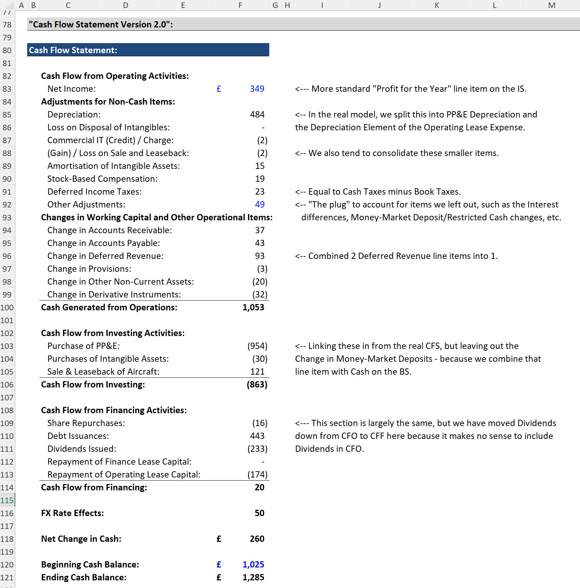Click 'Change in Derivative Instruments:' label
580x588 pixels.
click(x=114, y=295)
